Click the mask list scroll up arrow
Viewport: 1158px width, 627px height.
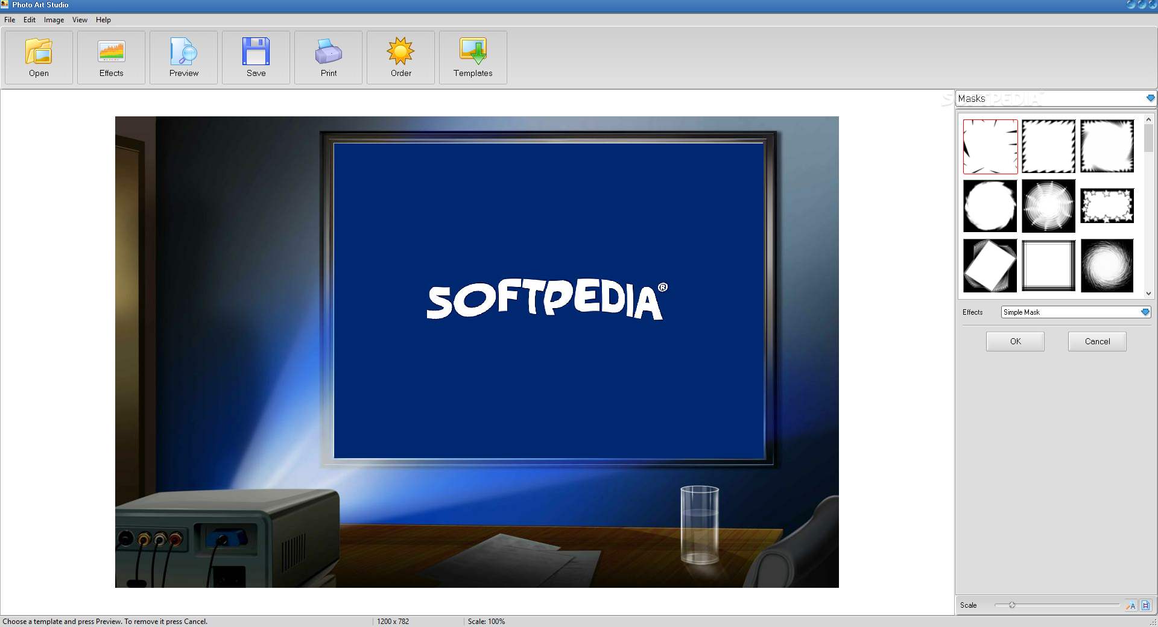point(1148,119)
